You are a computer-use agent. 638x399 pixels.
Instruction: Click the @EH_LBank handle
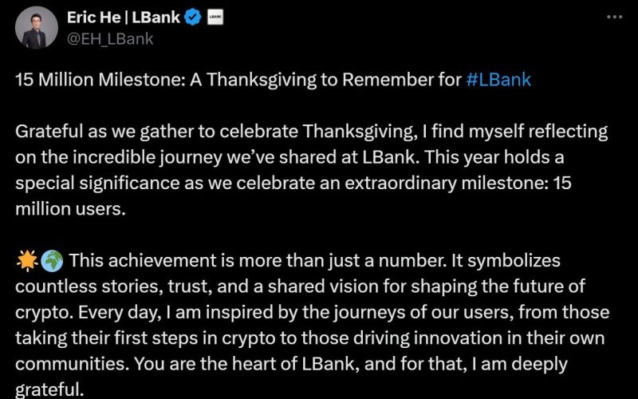pos(112,38)
